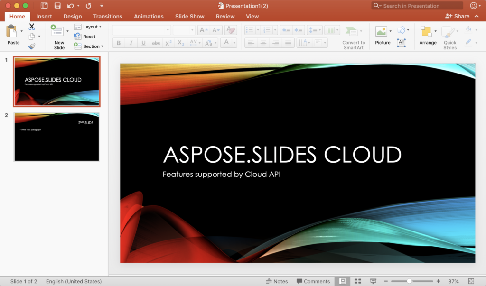Increase the font size
486x286 pixels.
tap(203, 30)
